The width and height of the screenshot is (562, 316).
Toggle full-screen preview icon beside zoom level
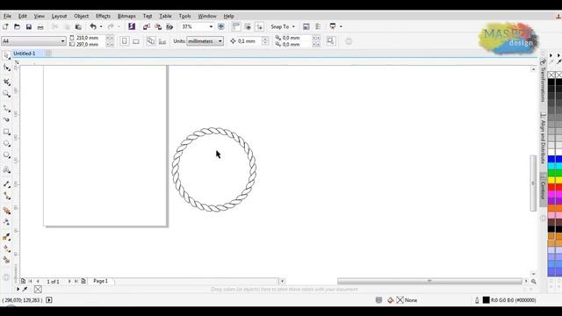click(x=220, y=26)
